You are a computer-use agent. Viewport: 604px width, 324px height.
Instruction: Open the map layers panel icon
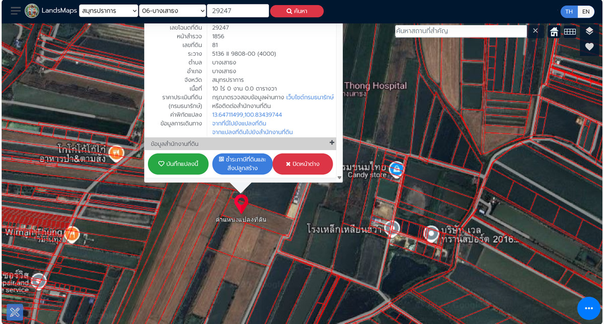(x=589, y=31)
